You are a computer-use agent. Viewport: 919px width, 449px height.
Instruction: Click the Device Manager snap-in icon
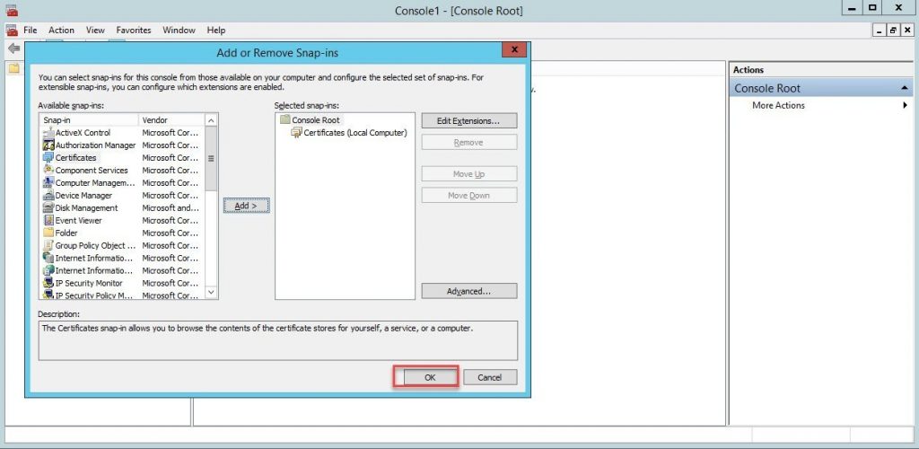pyautogui.click(x=48, y=195)
